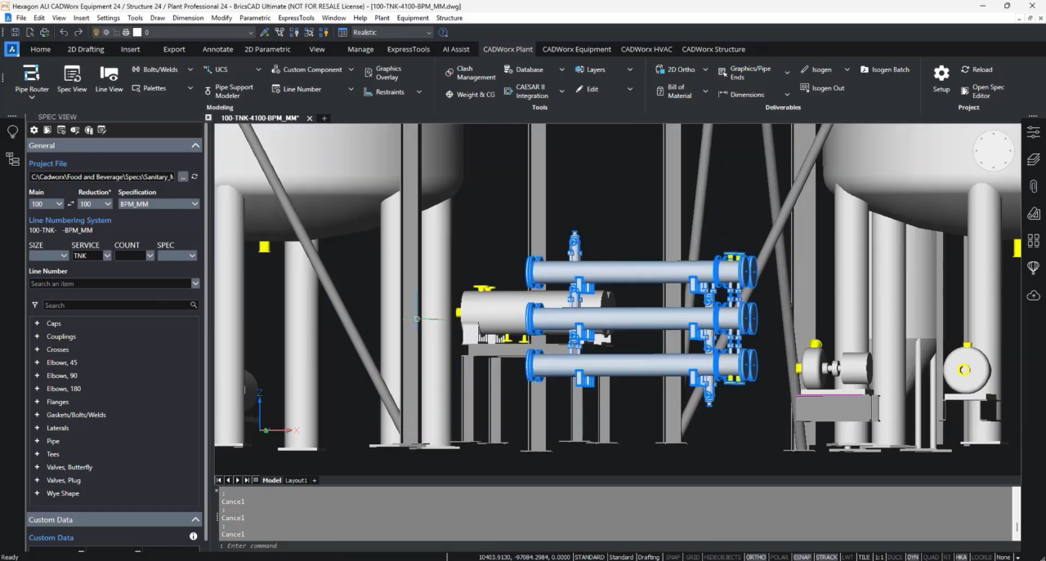Click Bill of Material button
The image size is (1046, 561).
pos(673,91)
